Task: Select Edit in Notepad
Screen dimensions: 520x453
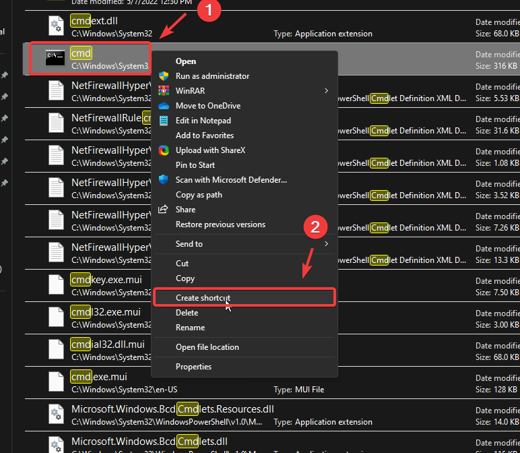Action: point(245,121)
